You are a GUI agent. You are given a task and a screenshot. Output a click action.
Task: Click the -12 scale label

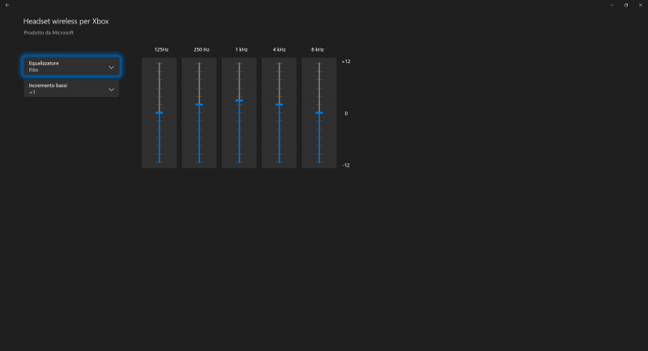(x=346, y=166)
